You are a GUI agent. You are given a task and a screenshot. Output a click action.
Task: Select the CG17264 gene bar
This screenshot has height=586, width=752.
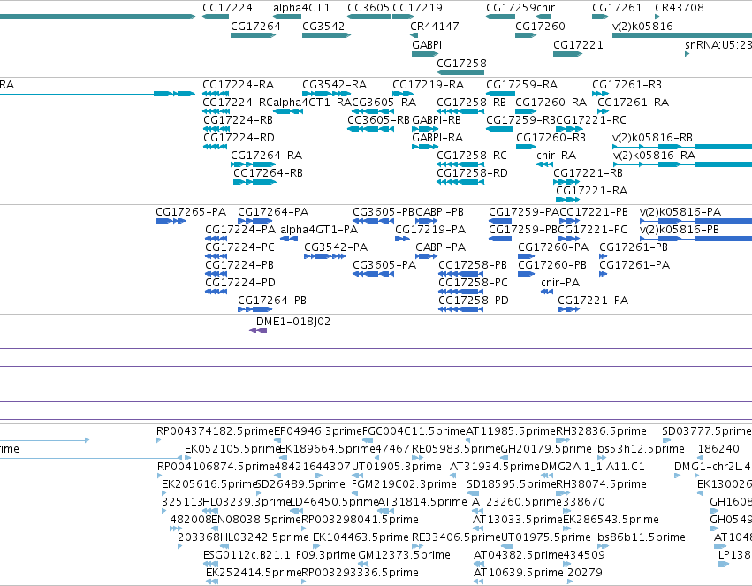tap(254, 35)
